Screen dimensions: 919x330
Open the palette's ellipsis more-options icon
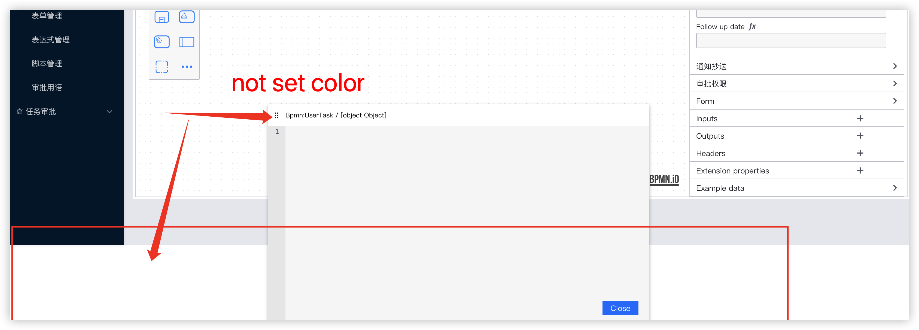tap(187, 66)
